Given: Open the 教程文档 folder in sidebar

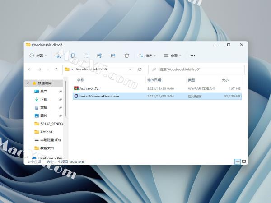Looking at the screenshot, I should 44,148.
